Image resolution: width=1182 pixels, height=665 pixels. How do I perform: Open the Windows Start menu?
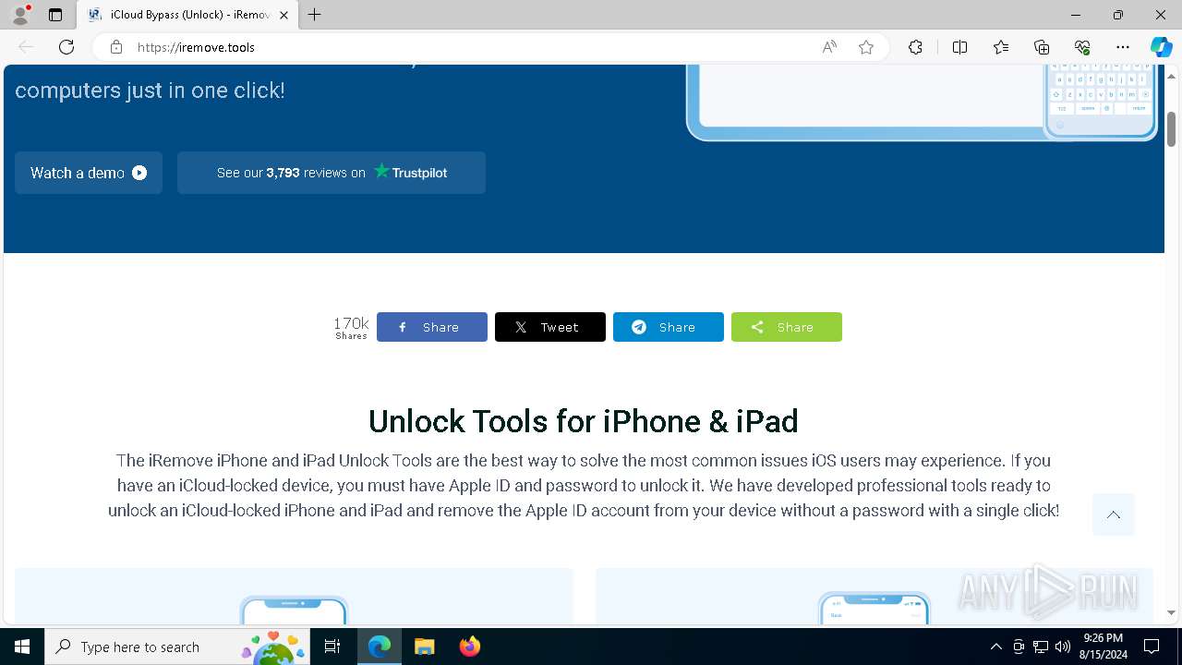(22, 647)
